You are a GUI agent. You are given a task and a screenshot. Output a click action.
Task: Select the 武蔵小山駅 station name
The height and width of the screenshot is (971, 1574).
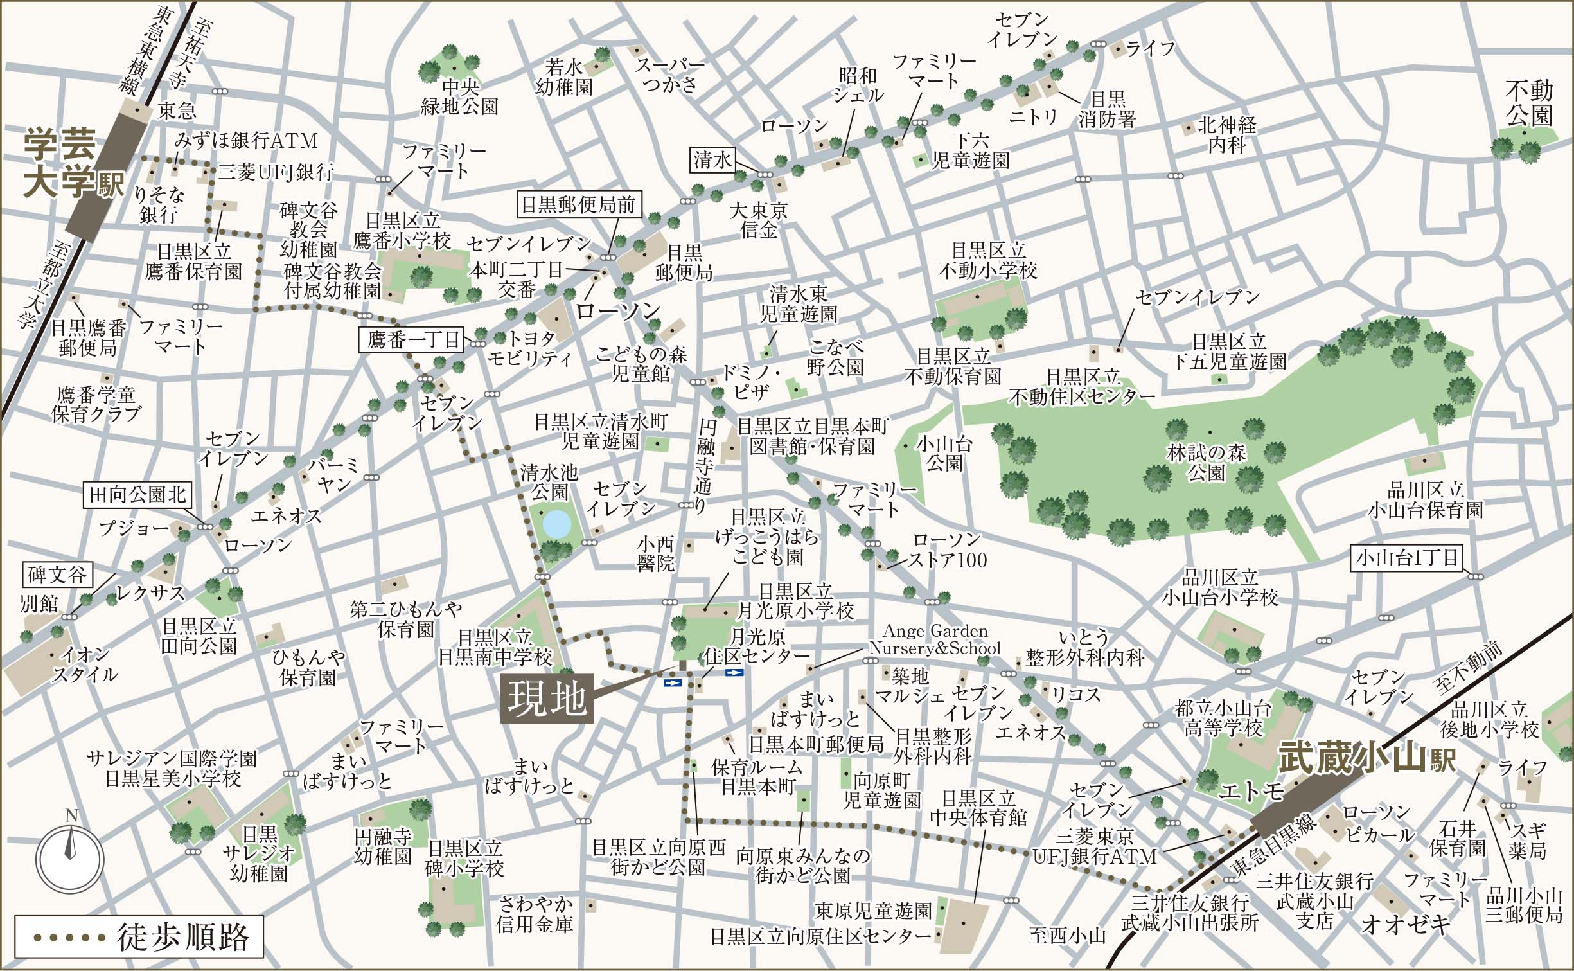[1366, 760]
